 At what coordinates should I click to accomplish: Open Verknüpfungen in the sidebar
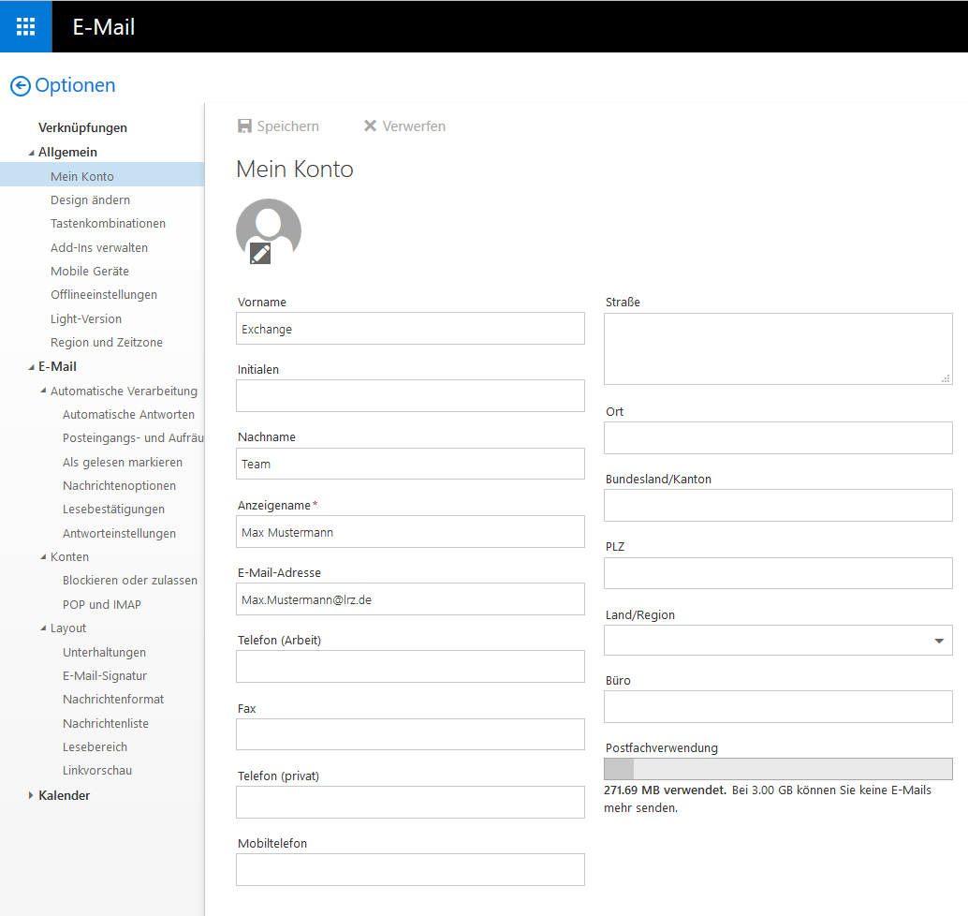(82, 128)
